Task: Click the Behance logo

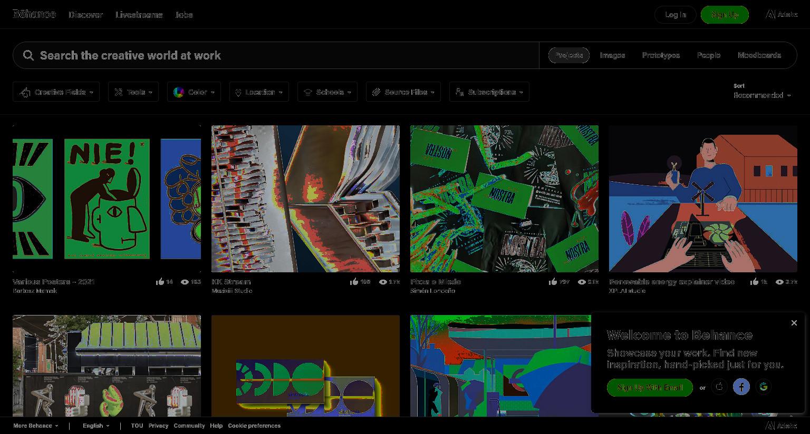Action: [34, 14]
